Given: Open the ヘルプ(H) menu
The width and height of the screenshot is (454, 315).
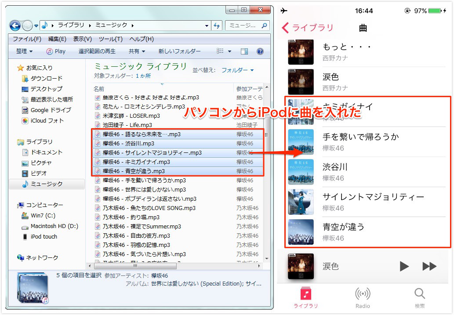Looking at the screenshot, I should (x=142, y=39).
